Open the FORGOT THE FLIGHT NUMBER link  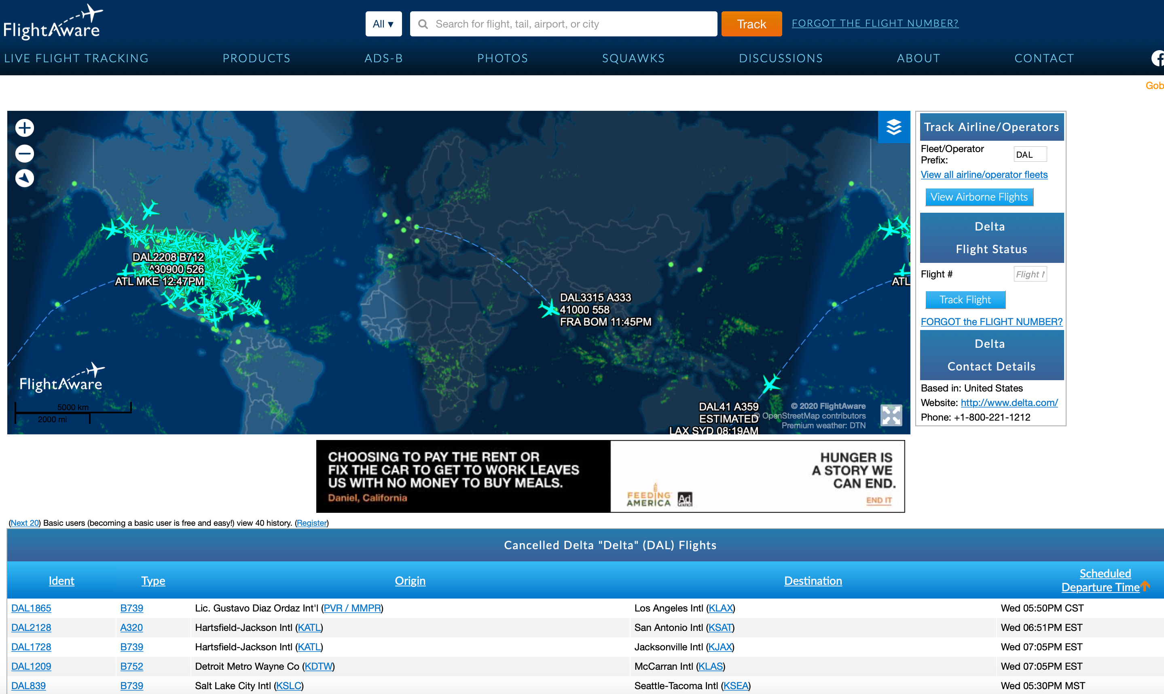[874, 23]
